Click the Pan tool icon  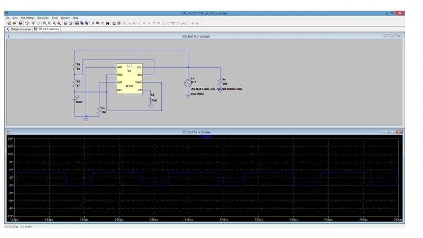tap(50, 23)
